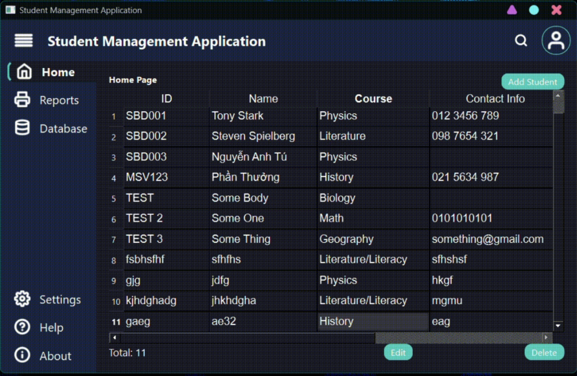The image size is (577, 376).
Task: Click the 012 3456 789 contact cell
Action: tap(491, 116)
